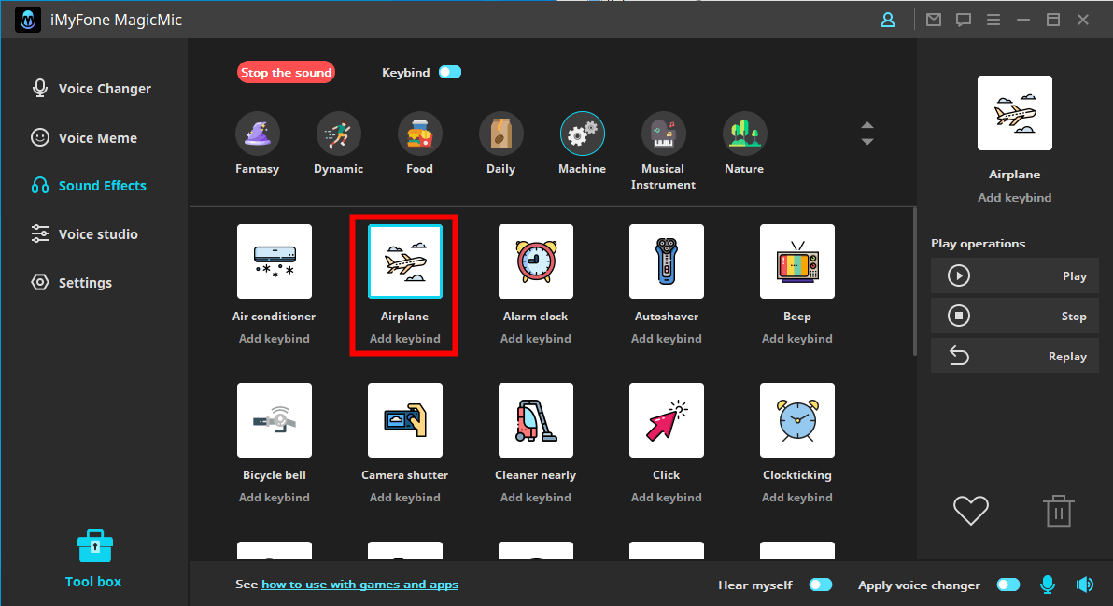Add the sound to favorites with heart
1113x606 pixels.
(970, 510)
